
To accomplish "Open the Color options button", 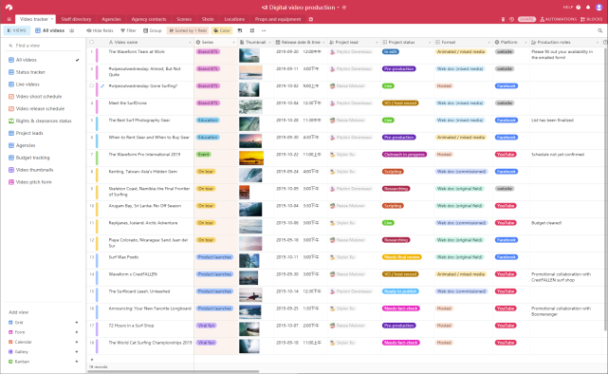I will [222, 30].
